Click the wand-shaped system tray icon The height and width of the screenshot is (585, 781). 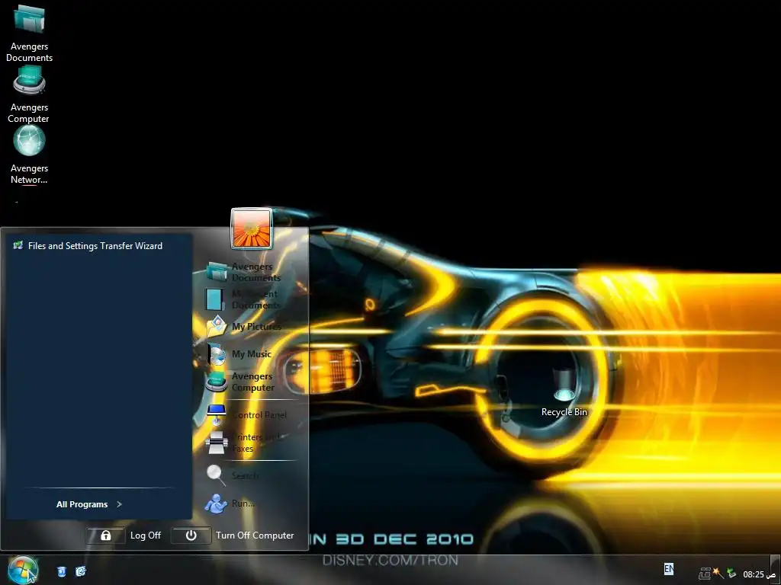click(x=718, y=573)
